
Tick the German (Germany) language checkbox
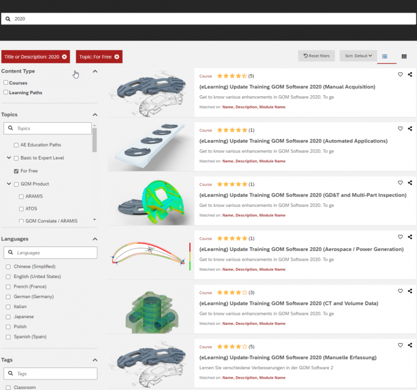pyautogui.click(x=8, y=297)
